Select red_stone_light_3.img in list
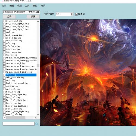Viewport: 136px width, 136px height. (x=17, y=29)
